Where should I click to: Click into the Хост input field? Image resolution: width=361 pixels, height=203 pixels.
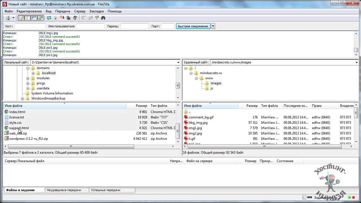click(x=30, y=26)
